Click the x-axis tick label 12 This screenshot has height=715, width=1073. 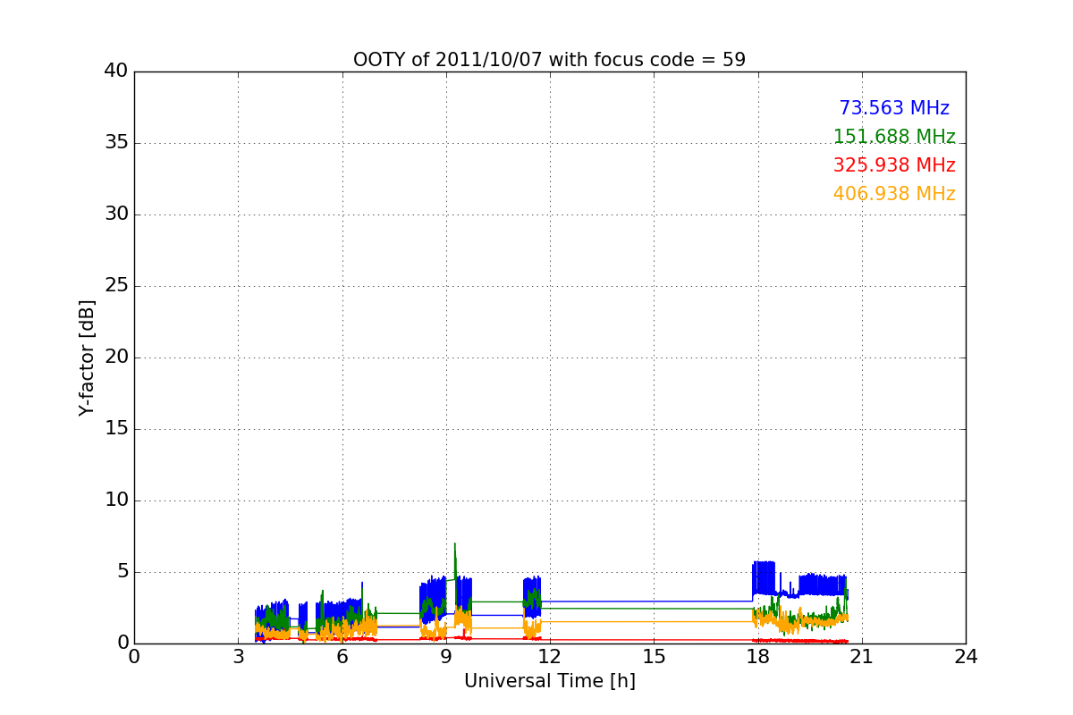click(550, 657)
